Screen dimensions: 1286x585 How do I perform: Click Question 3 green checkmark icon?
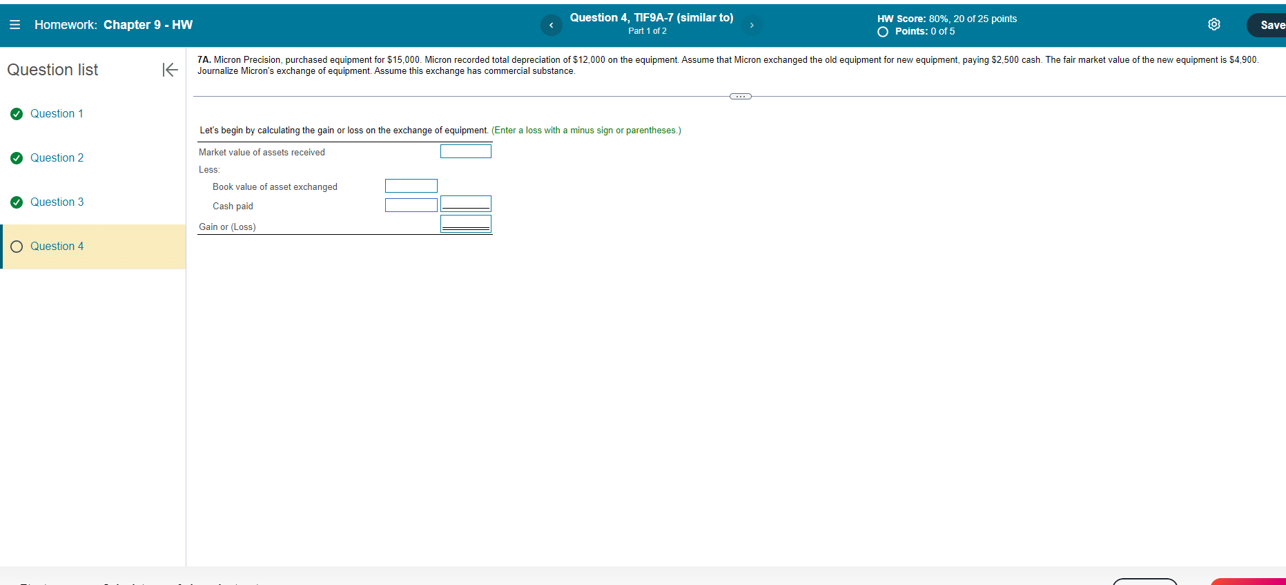point(17,202)
